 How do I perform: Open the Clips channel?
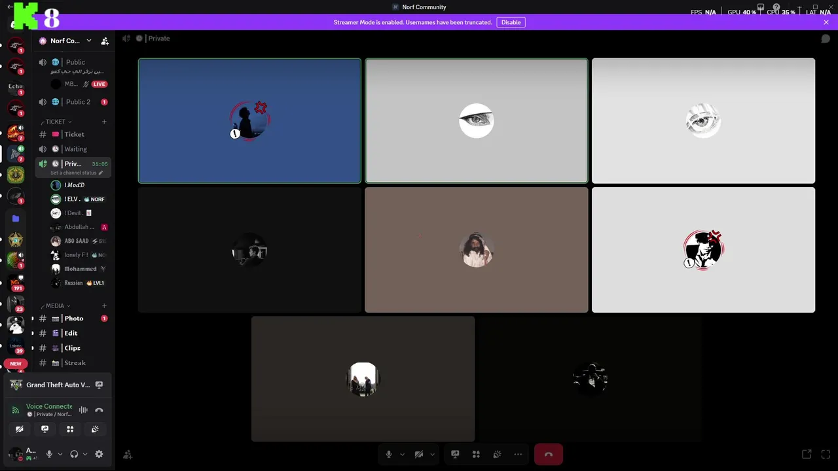tap(73, 348)
